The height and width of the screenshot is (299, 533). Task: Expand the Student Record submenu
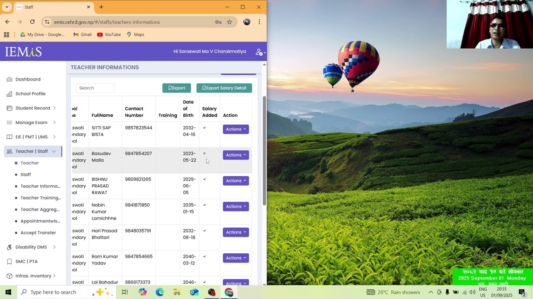click(x=54, y=108)
